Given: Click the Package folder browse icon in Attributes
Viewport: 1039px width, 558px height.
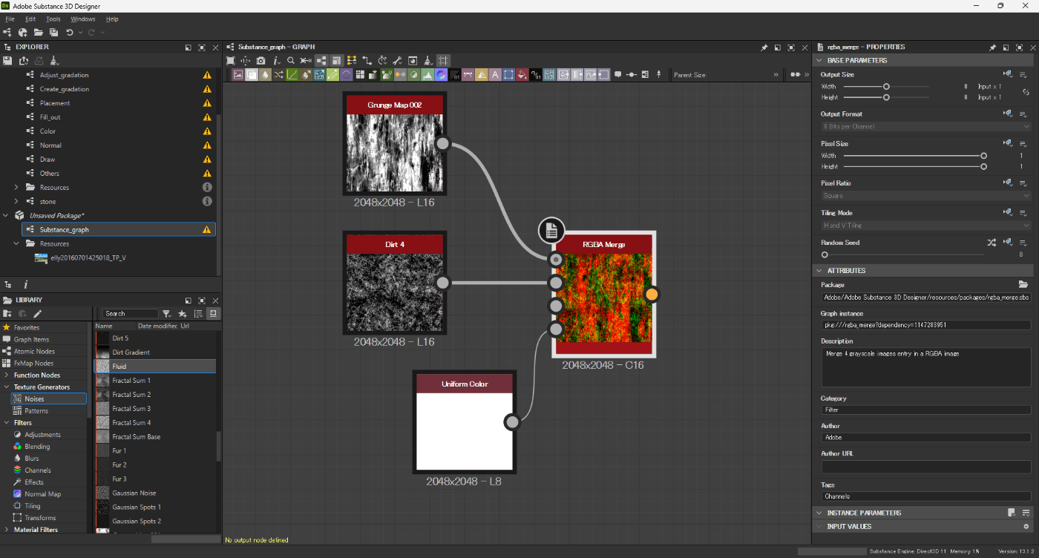Looking at the screenshot, I should (x=1023, y=284).
